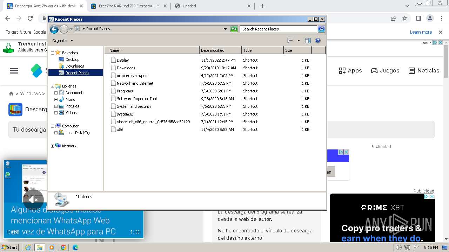Select the Music library icon
This screenshot has height=252, width=449.
click(61, 99)
